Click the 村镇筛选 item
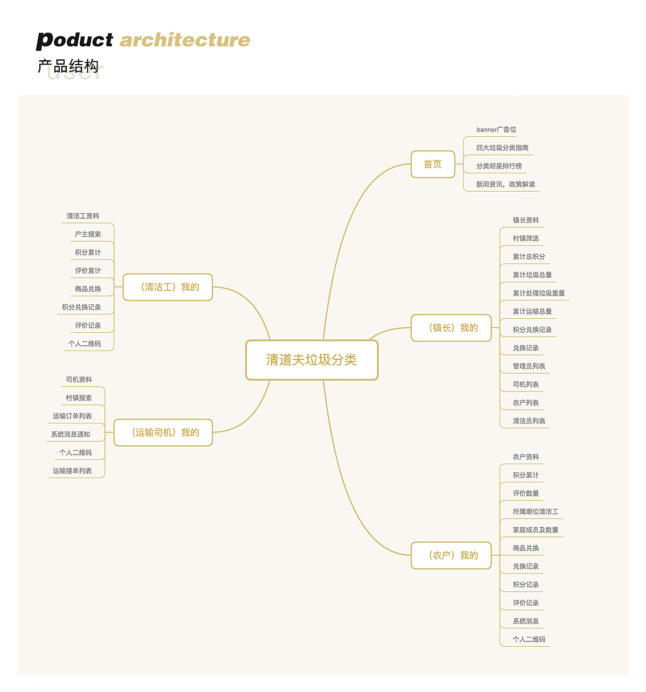 525,239
